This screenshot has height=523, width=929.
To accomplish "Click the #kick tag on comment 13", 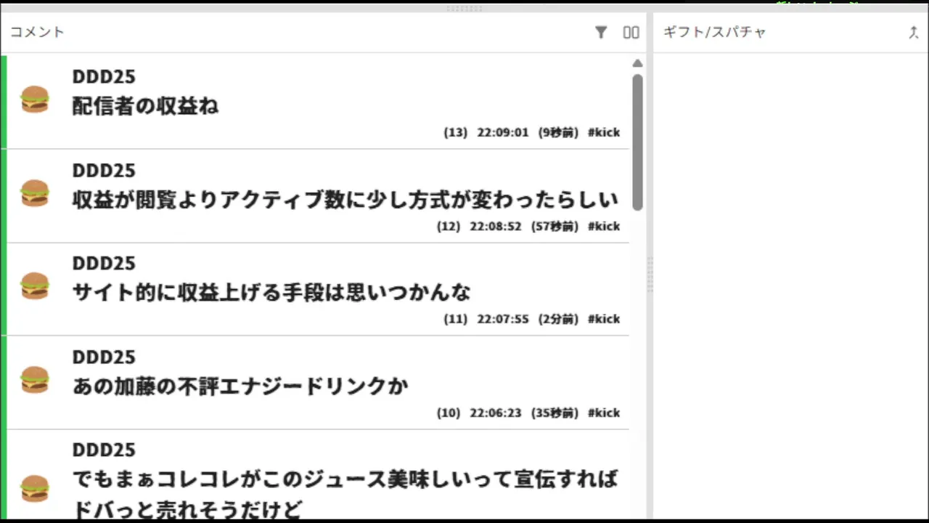I will tap(604, 133).
